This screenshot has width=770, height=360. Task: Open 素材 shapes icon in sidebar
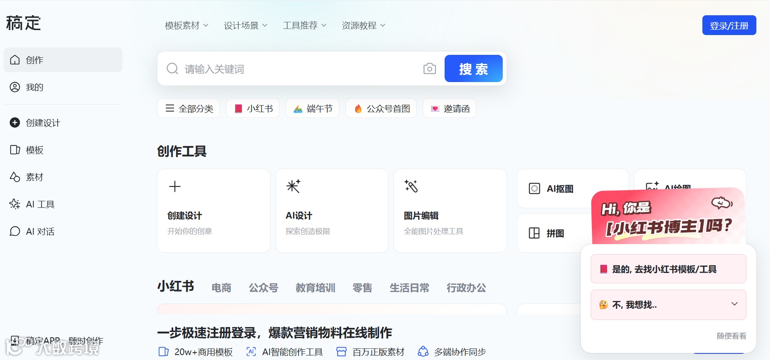(15, 177)
